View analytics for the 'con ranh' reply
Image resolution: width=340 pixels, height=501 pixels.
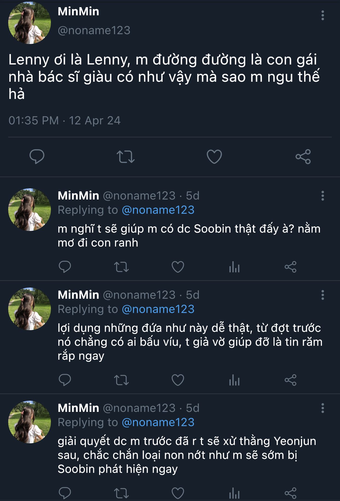tap(234, 267)
